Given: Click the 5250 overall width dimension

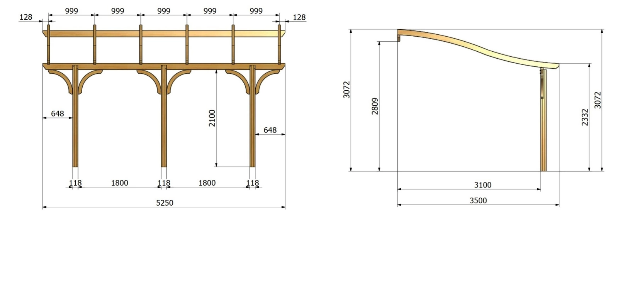Looking at the screenshot, I should pos(165,203).
